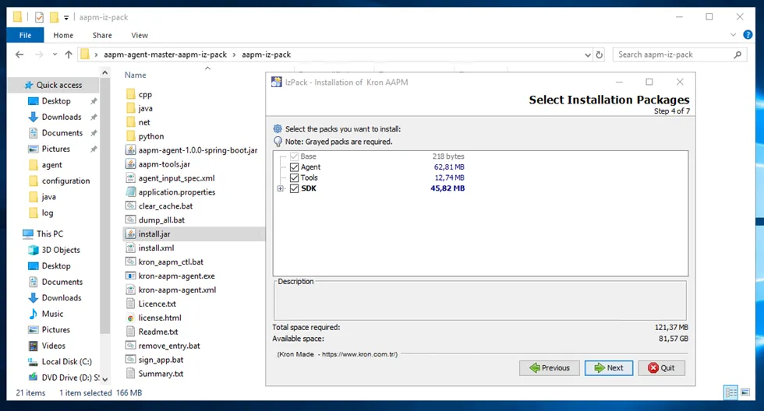This screenshot has width=764, height=411.
Task: Open Quick Access Toolbar customize dropdown
Action: pyautogui.click(x=66, y=18)
